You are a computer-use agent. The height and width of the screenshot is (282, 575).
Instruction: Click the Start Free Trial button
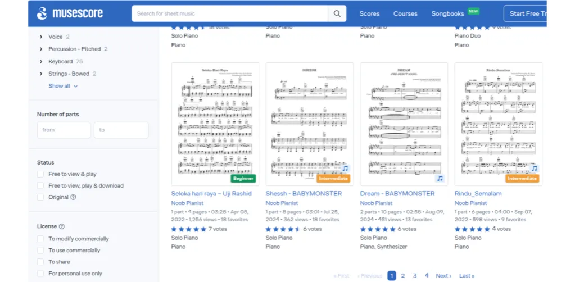[x=525, y=13]
